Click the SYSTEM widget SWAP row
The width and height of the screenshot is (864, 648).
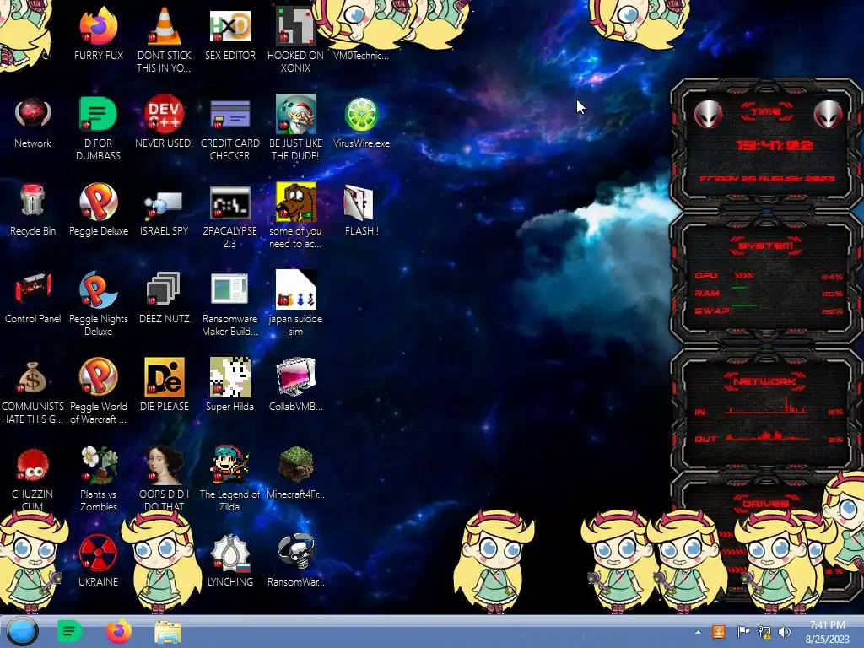point(768,310)
